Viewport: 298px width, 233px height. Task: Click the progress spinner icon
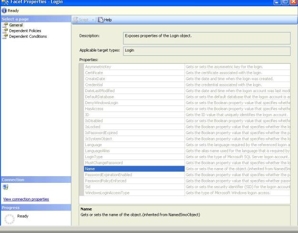(x=8, y=217)
